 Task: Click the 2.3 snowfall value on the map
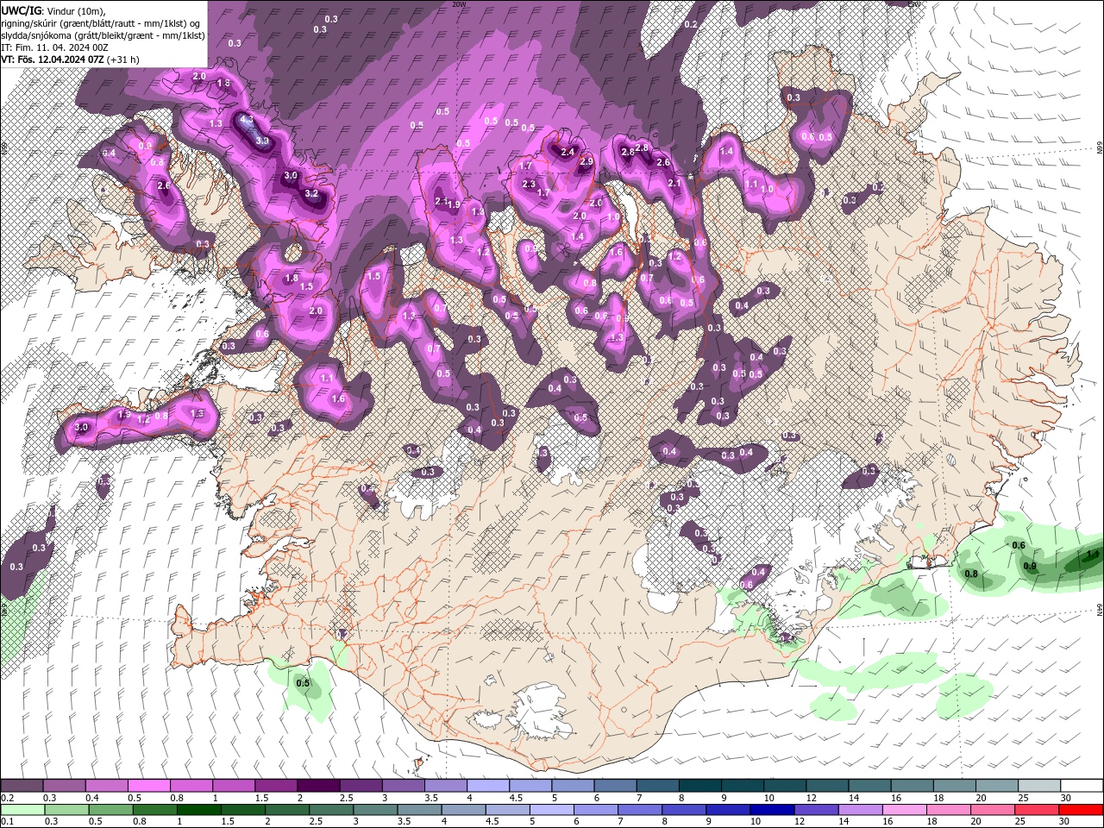[x=529, y=185]
